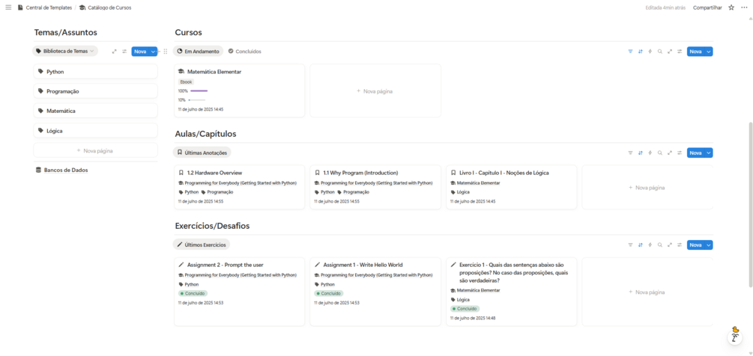The height and width of the screenshot is (356, 753).
Task: Open the three-dots page options menu
Action: pos(744,7)
